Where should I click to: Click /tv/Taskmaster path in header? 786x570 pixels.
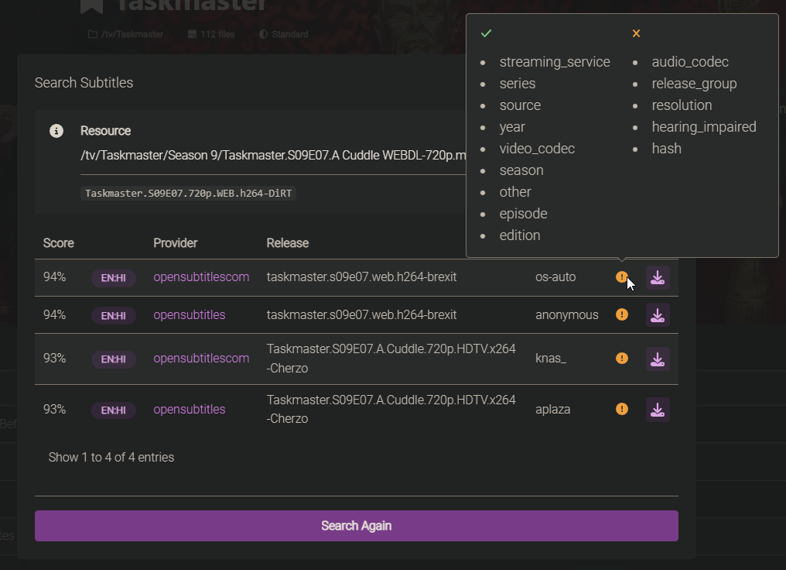pyautogui.click(x=132, y=34)
